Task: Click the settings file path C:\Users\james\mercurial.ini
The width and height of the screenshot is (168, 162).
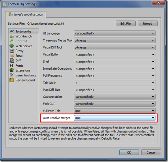Action: click(45, 24)
